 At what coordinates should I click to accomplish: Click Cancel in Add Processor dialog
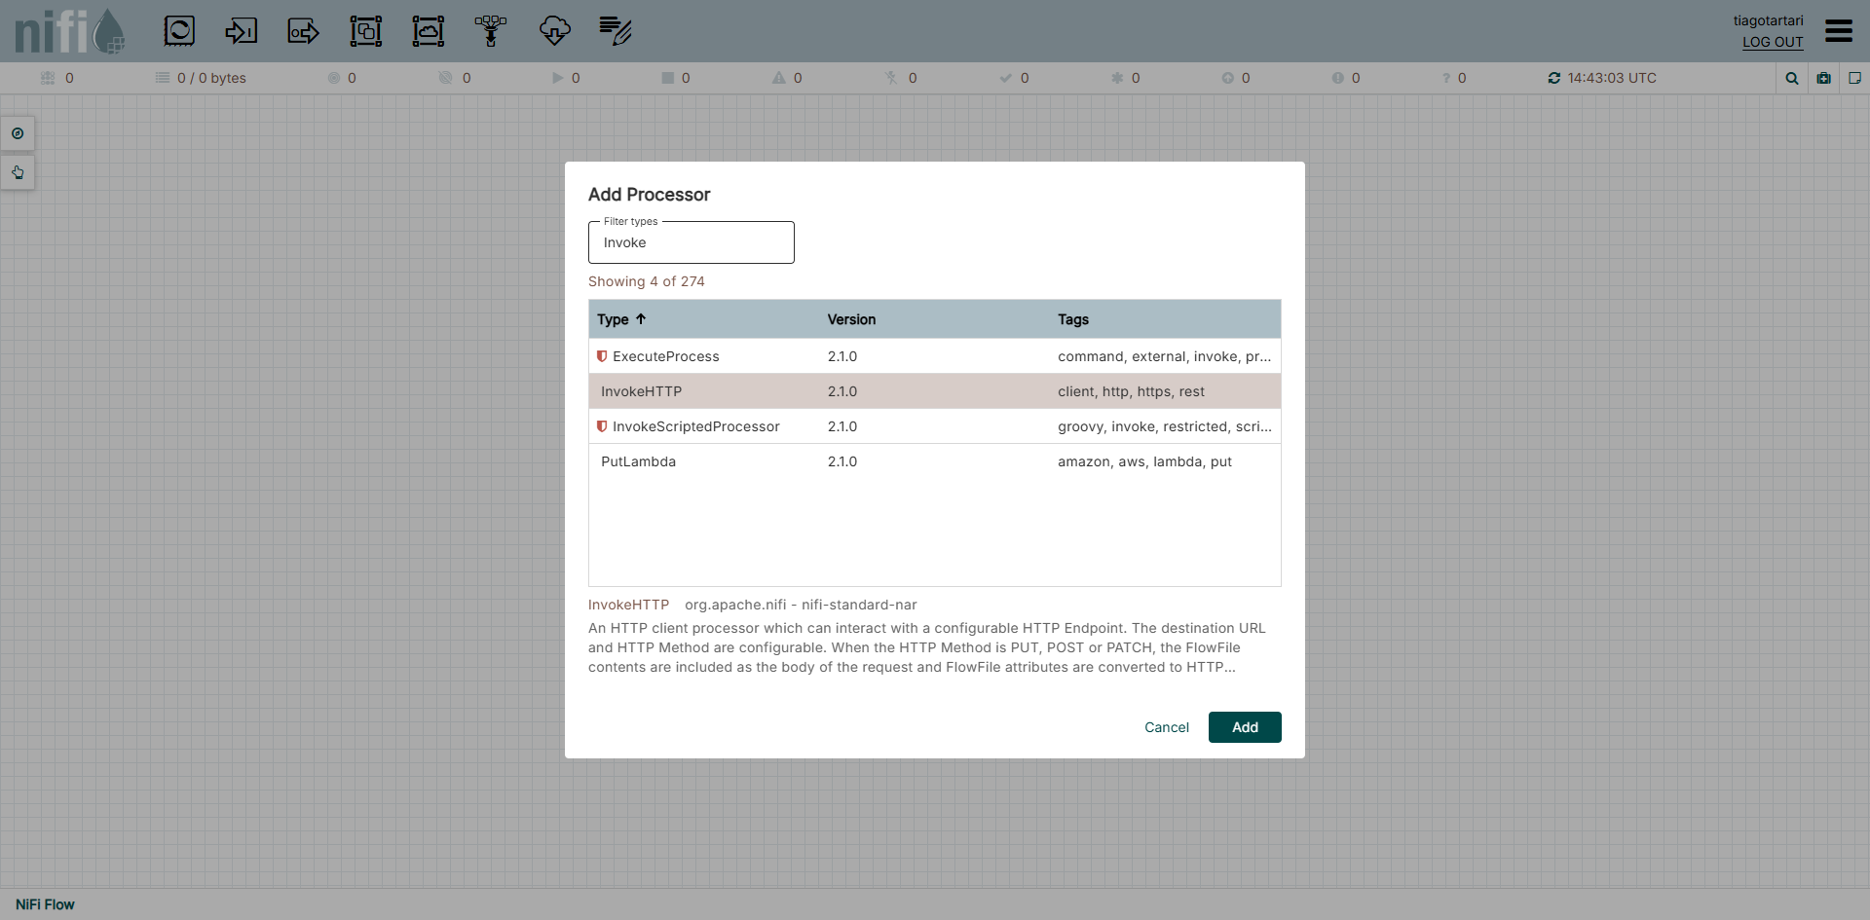[1167, 727]
